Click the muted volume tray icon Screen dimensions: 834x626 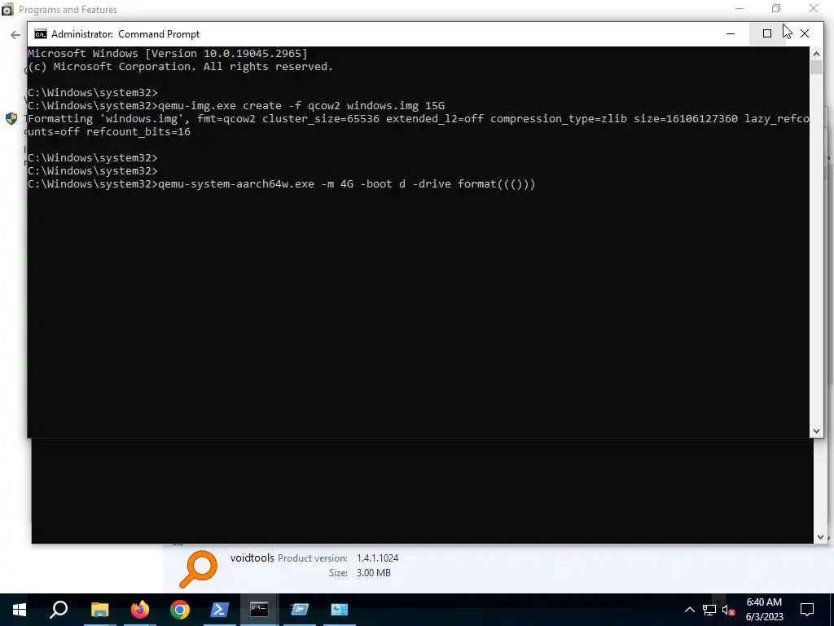(729, 610)
